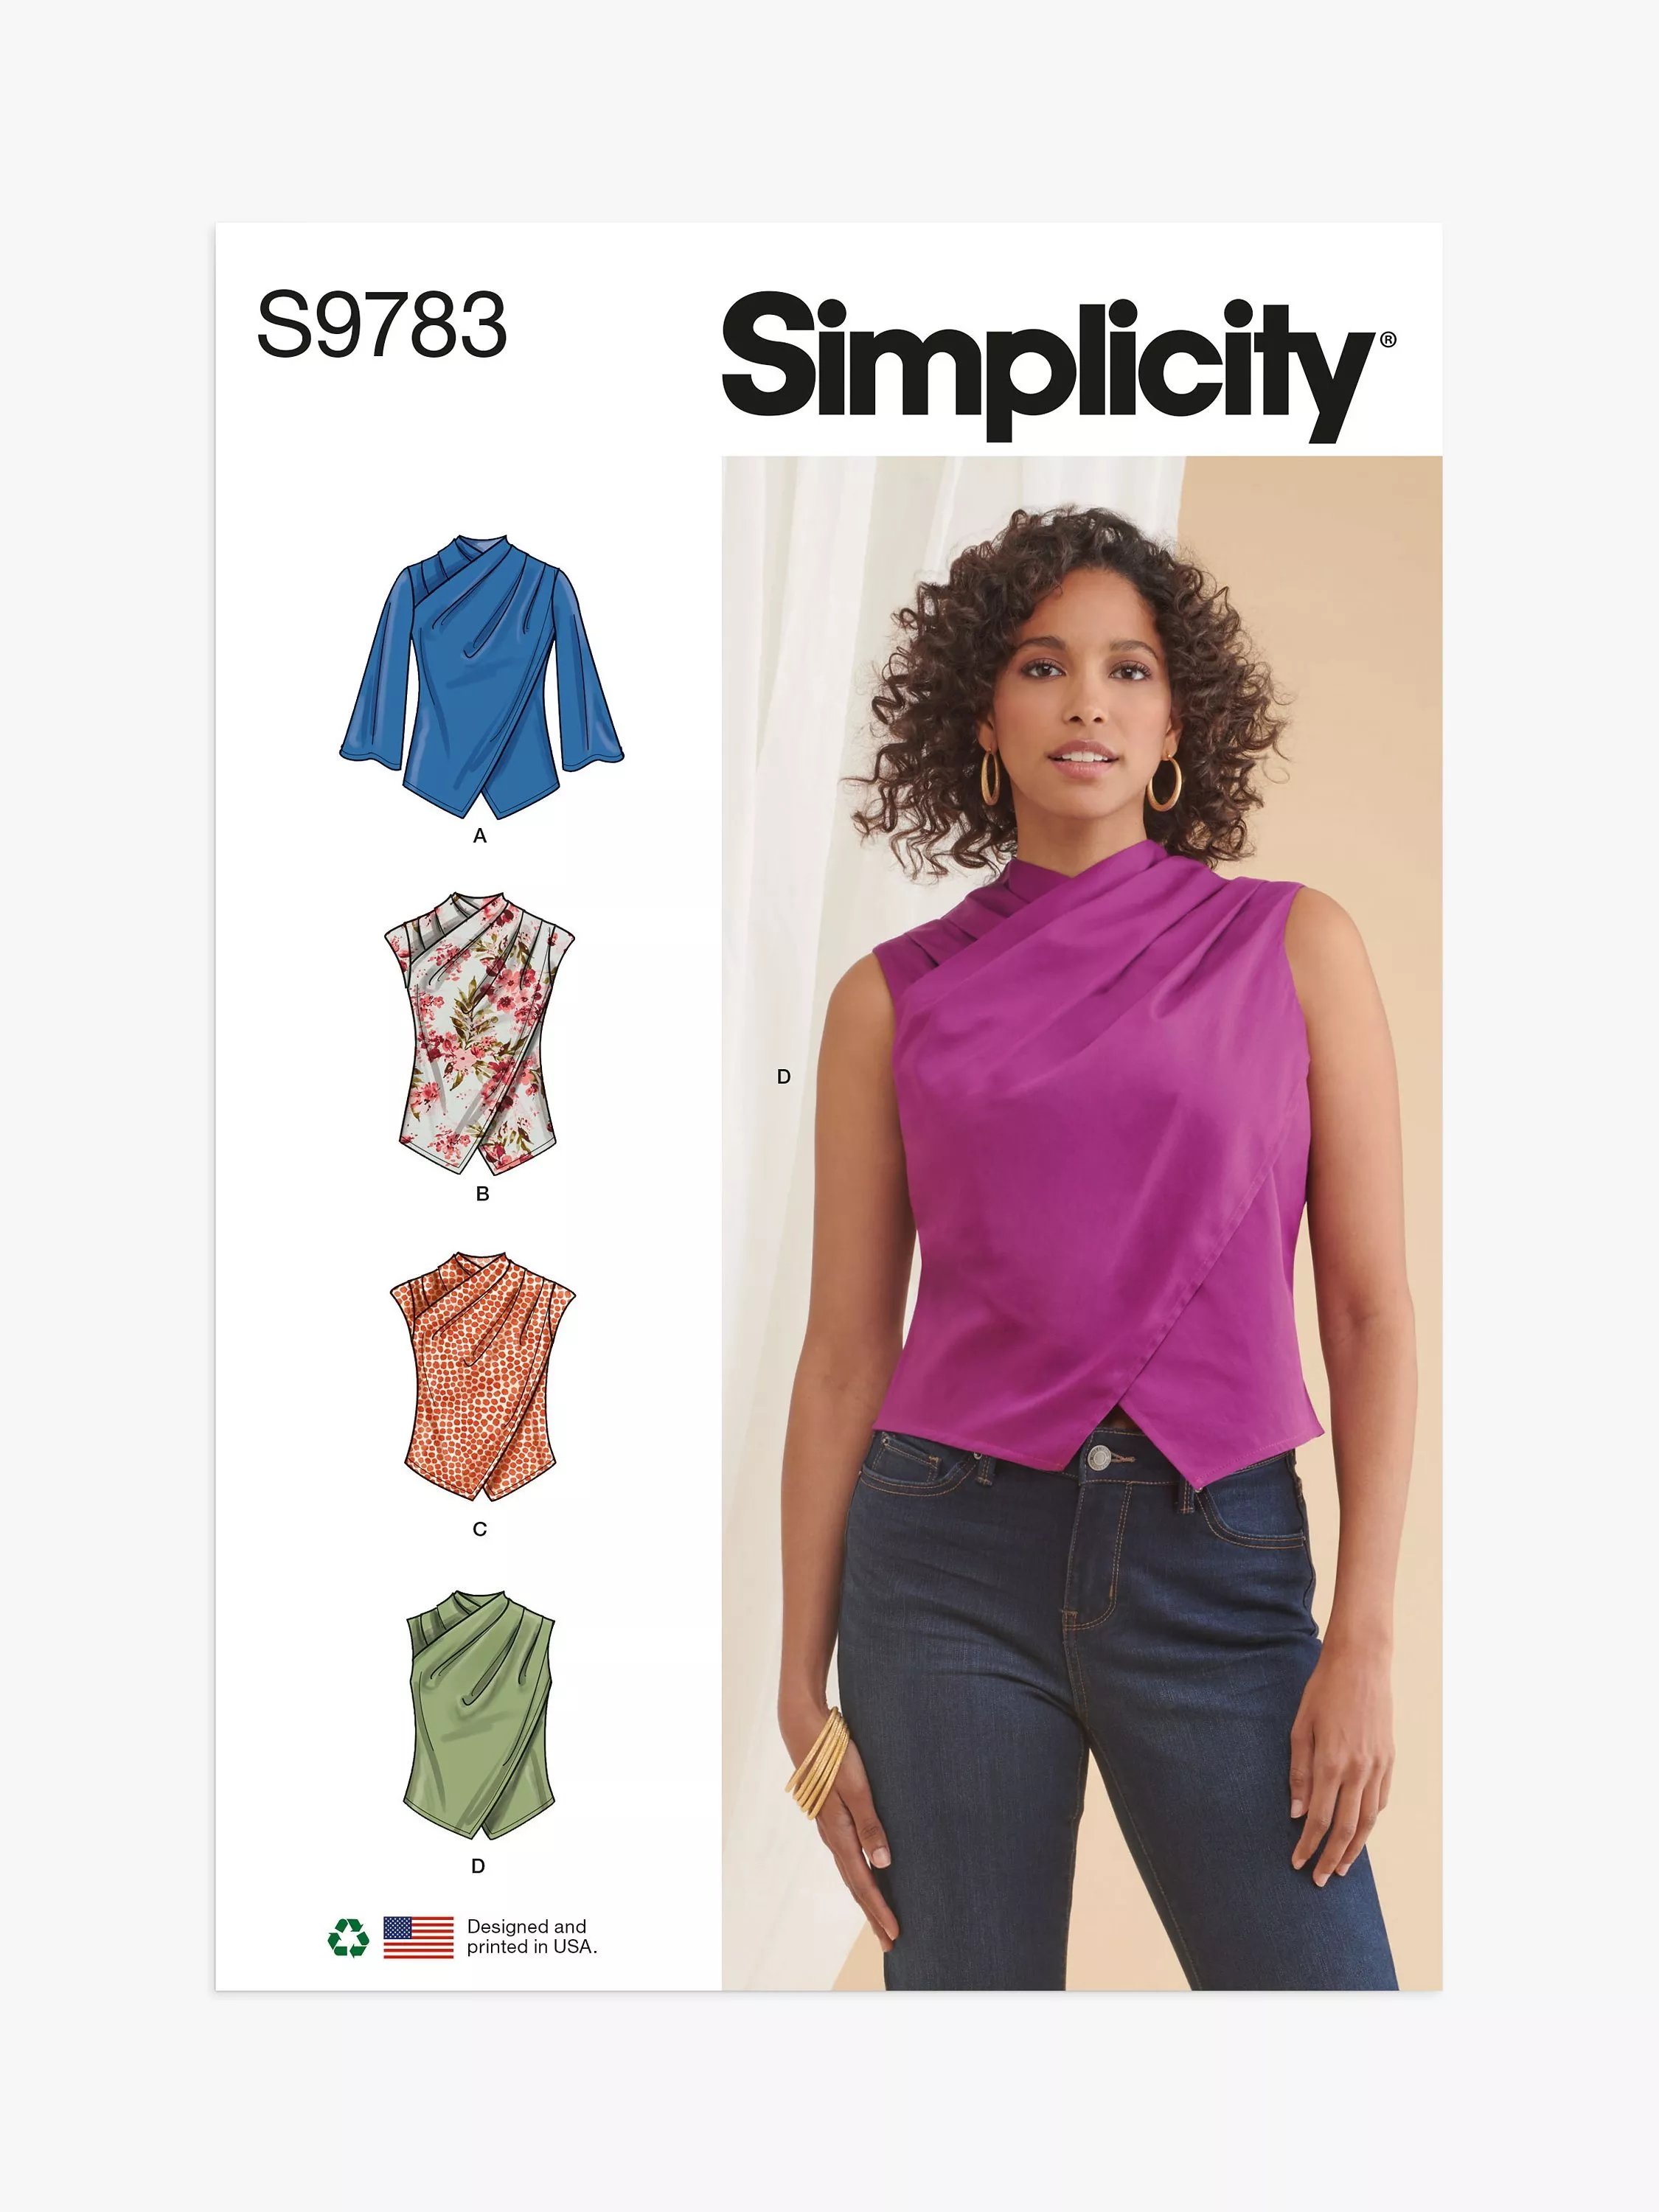Click the letter B label under floral top

483,1193
